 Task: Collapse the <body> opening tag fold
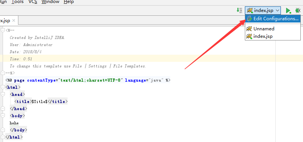pyautogui.click(x=3, y=116)
